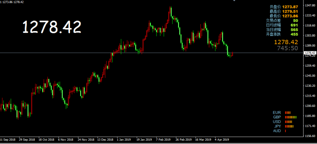Viewport: 317px width, 144px height.
Task: Click the 4 Apr 2019 date label
Action: point(222,140)
